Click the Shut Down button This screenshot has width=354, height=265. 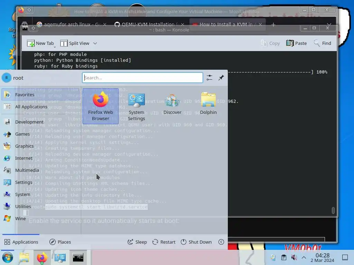[196, 242]
